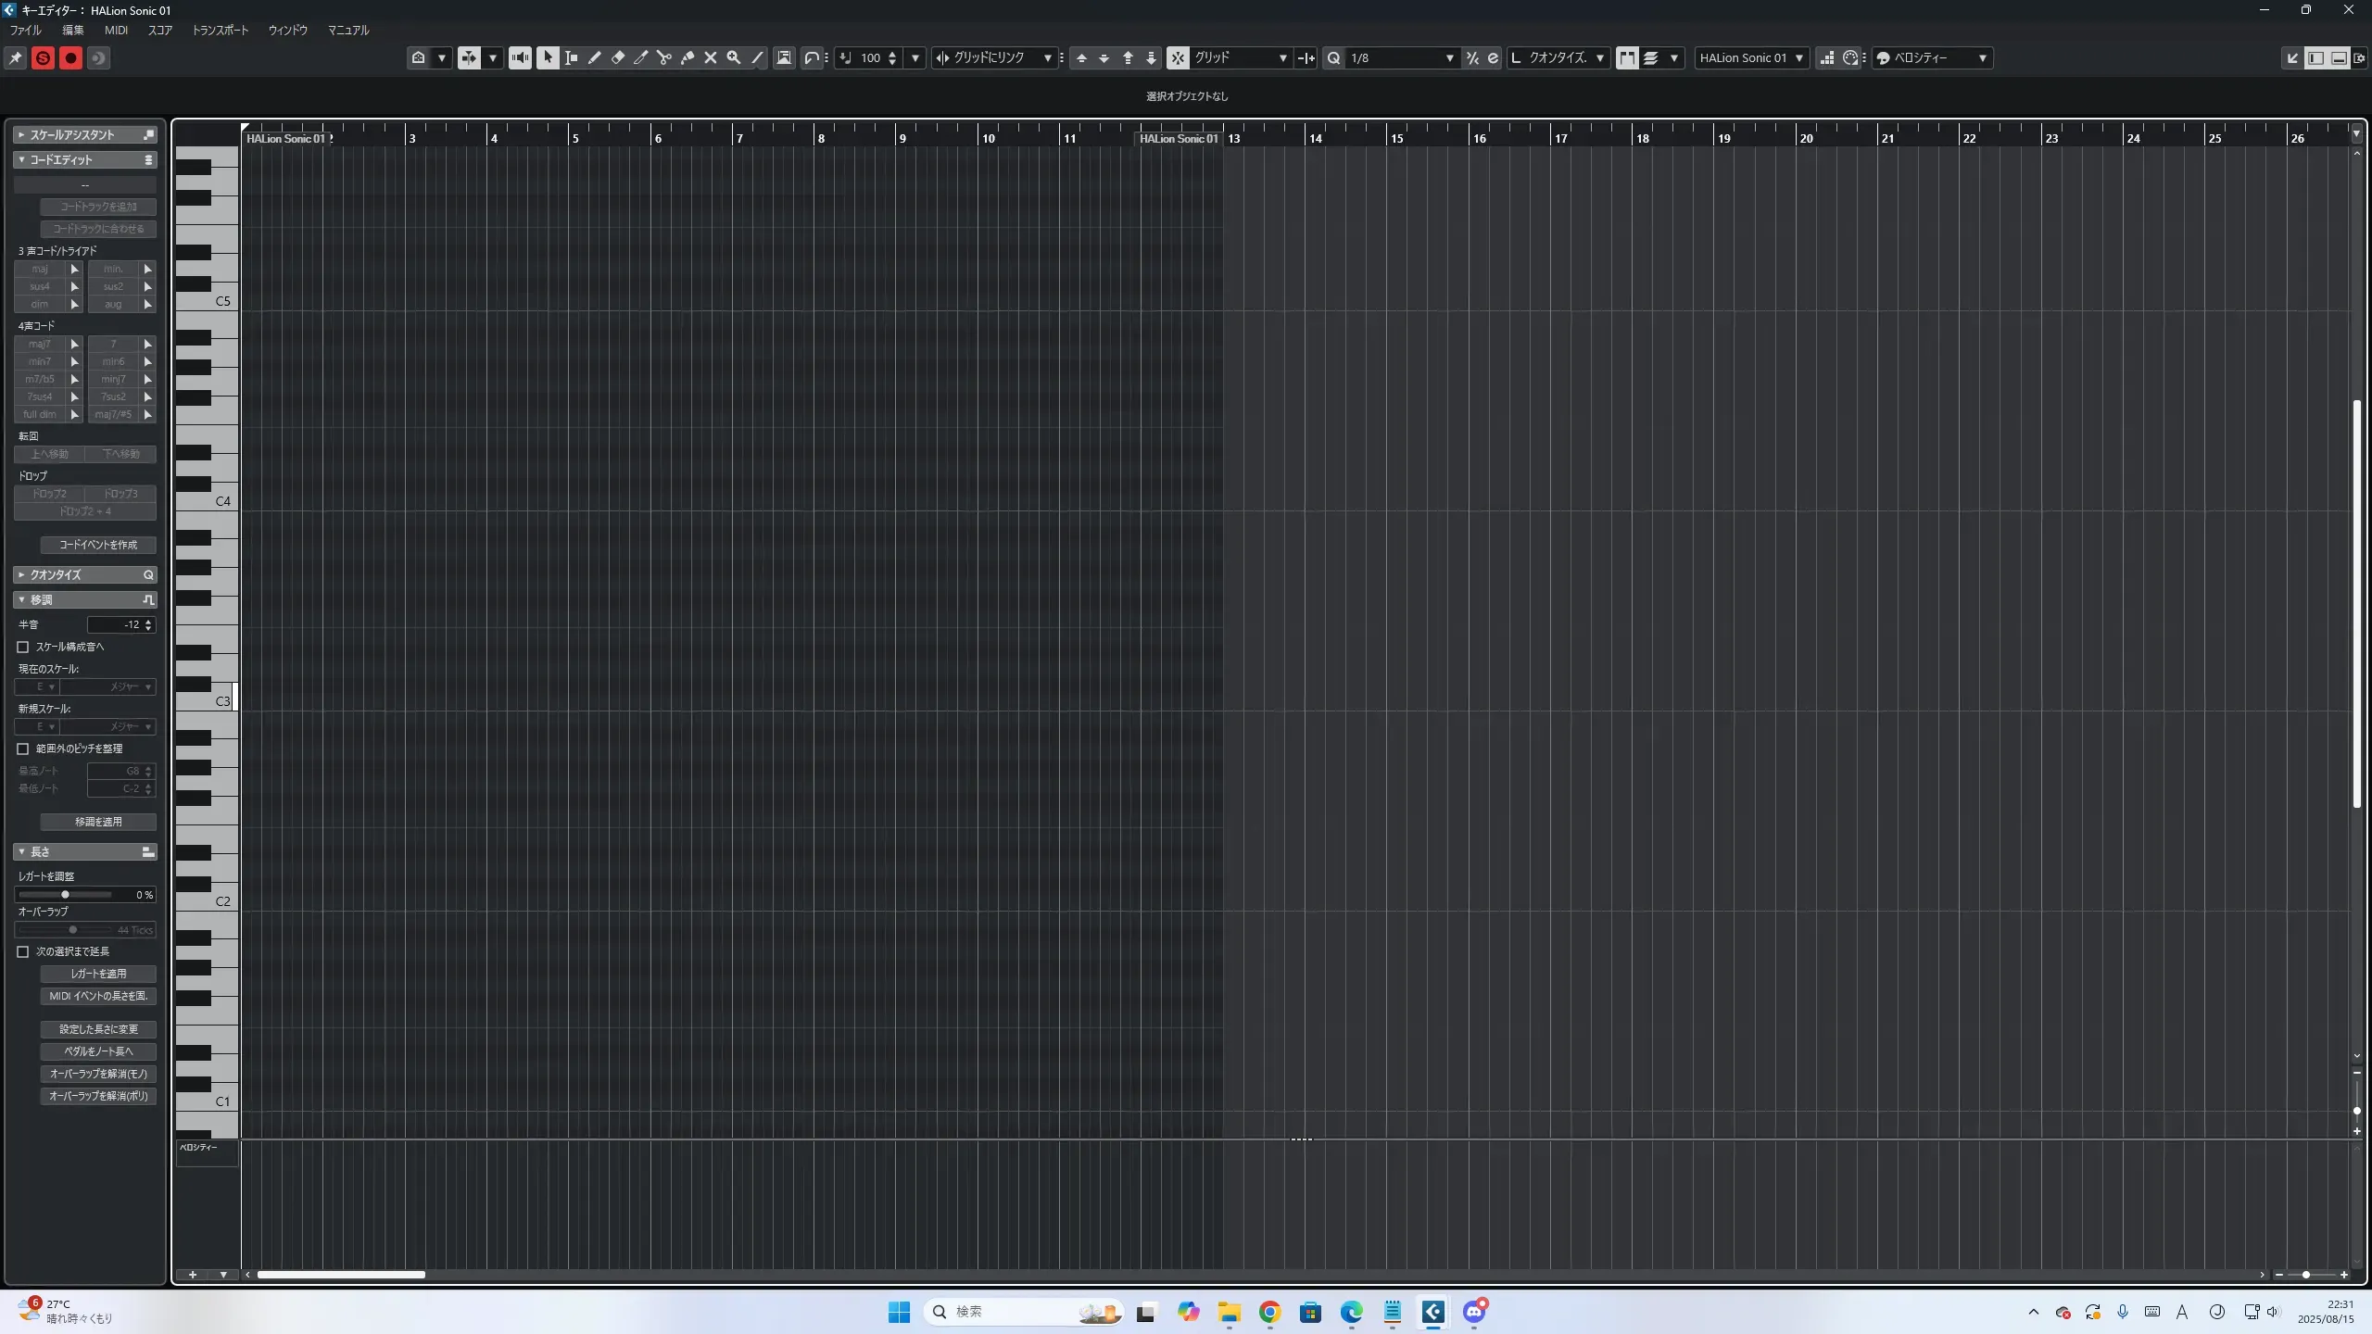Enable スケール構成音へ checkbox
Viewport: 2372px width, 1334px height.
tap(23, 647)
